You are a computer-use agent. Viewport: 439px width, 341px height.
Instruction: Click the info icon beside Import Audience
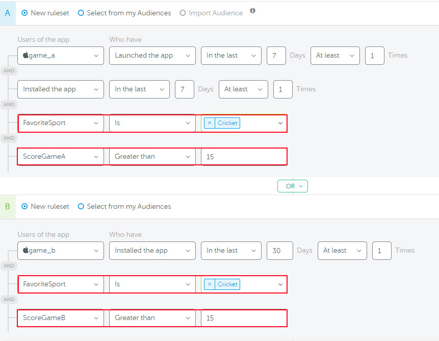(x=252, y=11)
